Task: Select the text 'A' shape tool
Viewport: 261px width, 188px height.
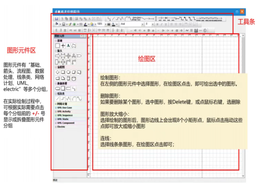Action: [68, 45]
